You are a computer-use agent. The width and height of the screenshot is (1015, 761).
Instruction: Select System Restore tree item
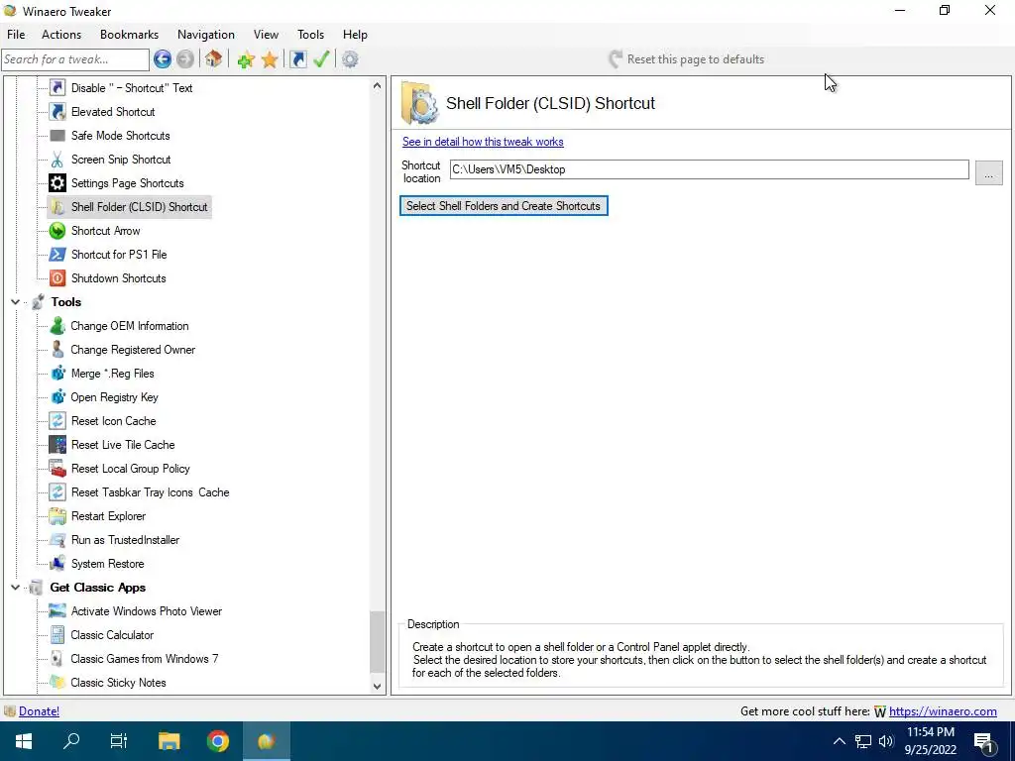(x=107, y=564)
